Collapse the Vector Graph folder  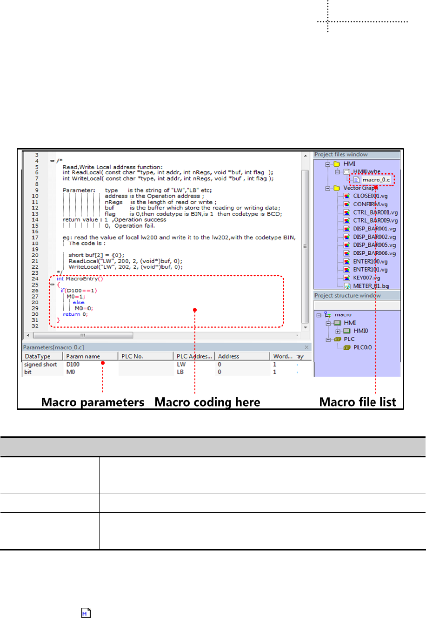(327, 188)
